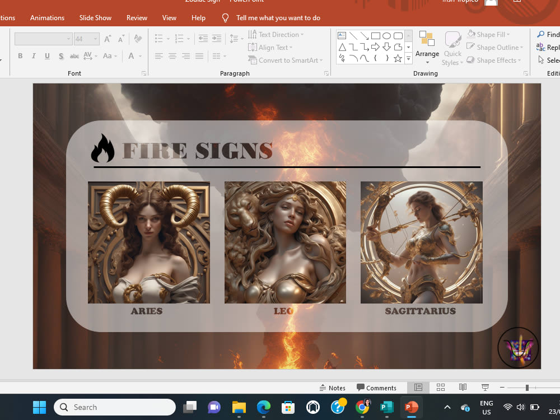Open Paragraph dialog launcher
Viewport: 560px width, 420px height.
point(326,73)
